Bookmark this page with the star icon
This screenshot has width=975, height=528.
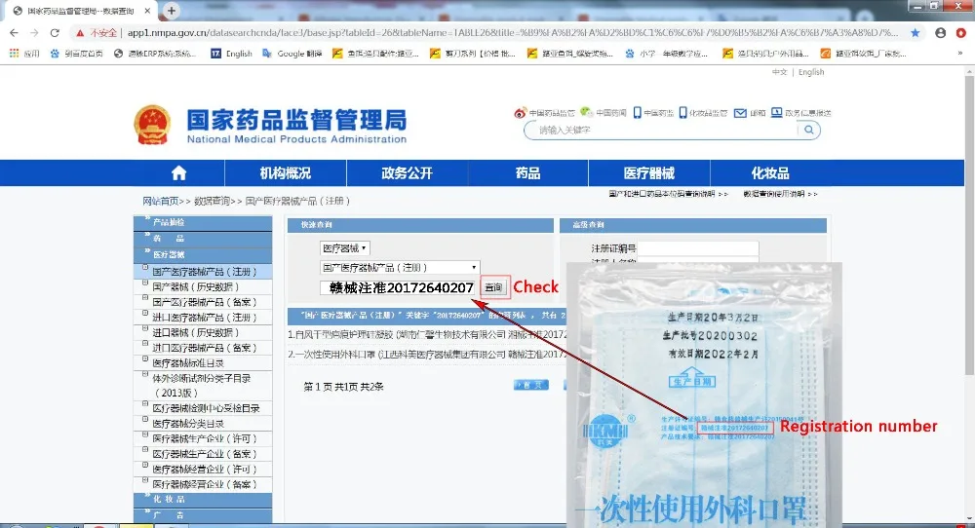pyautogui.click(x=916, y=33)
